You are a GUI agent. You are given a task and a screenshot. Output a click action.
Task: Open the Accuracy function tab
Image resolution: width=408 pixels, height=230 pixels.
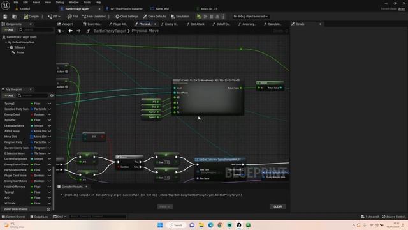[x=247, y=24]
